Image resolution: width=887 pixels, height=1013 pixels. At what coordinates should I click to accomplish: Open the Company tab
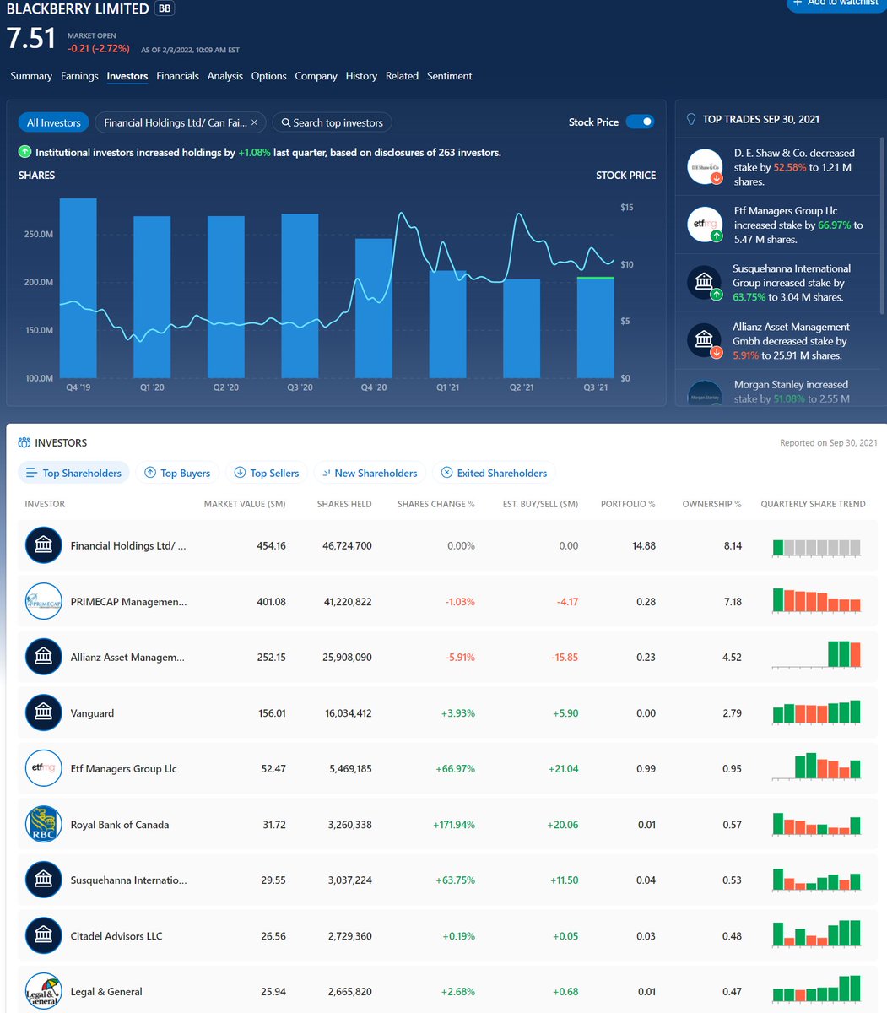point(316,76)
